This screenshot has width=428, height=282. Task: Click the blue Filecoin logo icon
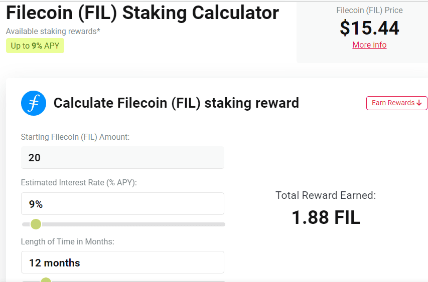pyautogui.click(x=34, y=103)
